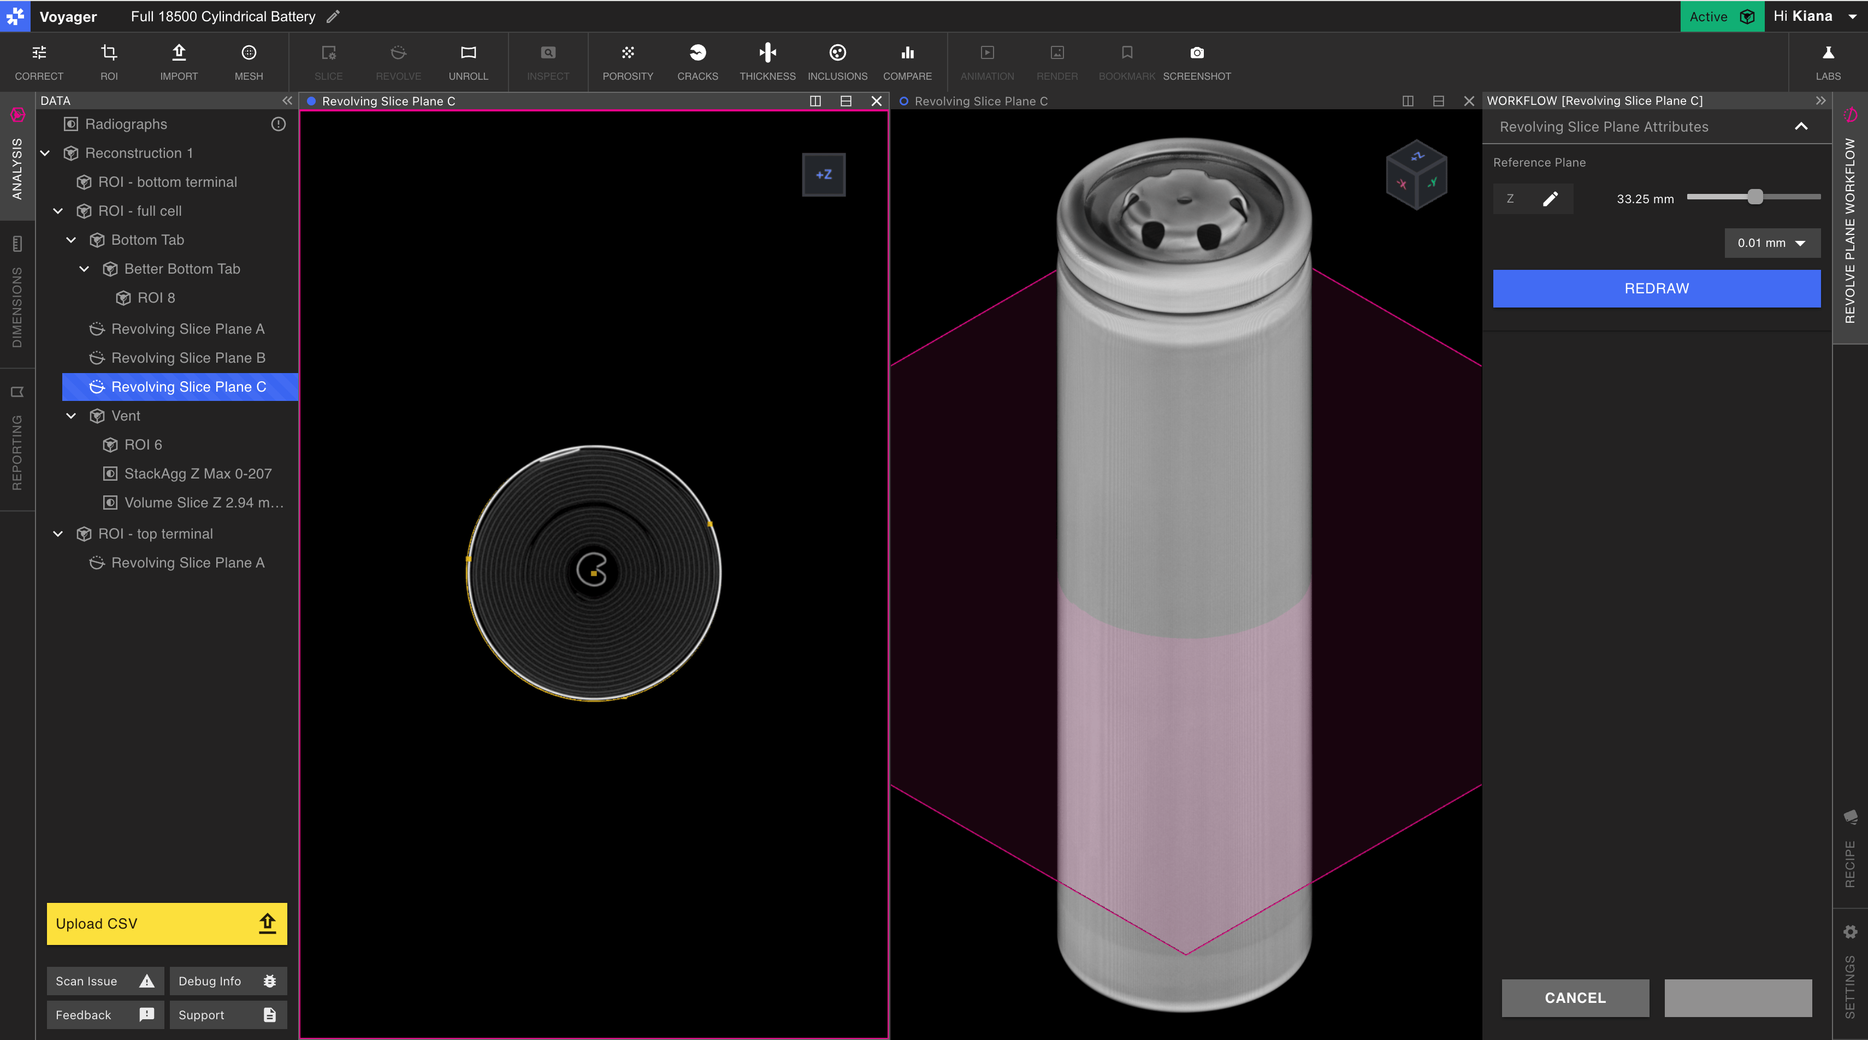
Task: Open the MESH tool
Action: pos(249,62)
